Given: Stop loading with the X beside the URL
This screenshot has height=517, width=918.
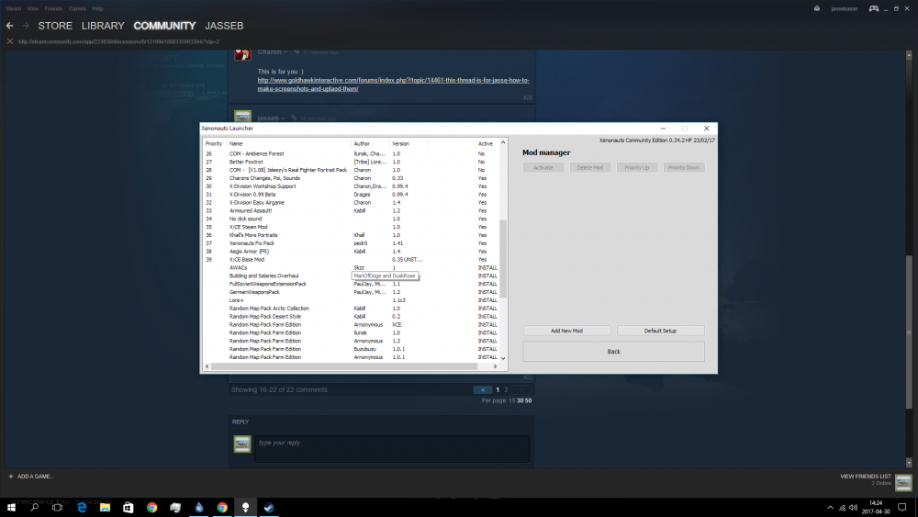Looking at the screenshot, I should tap(9, 41).
